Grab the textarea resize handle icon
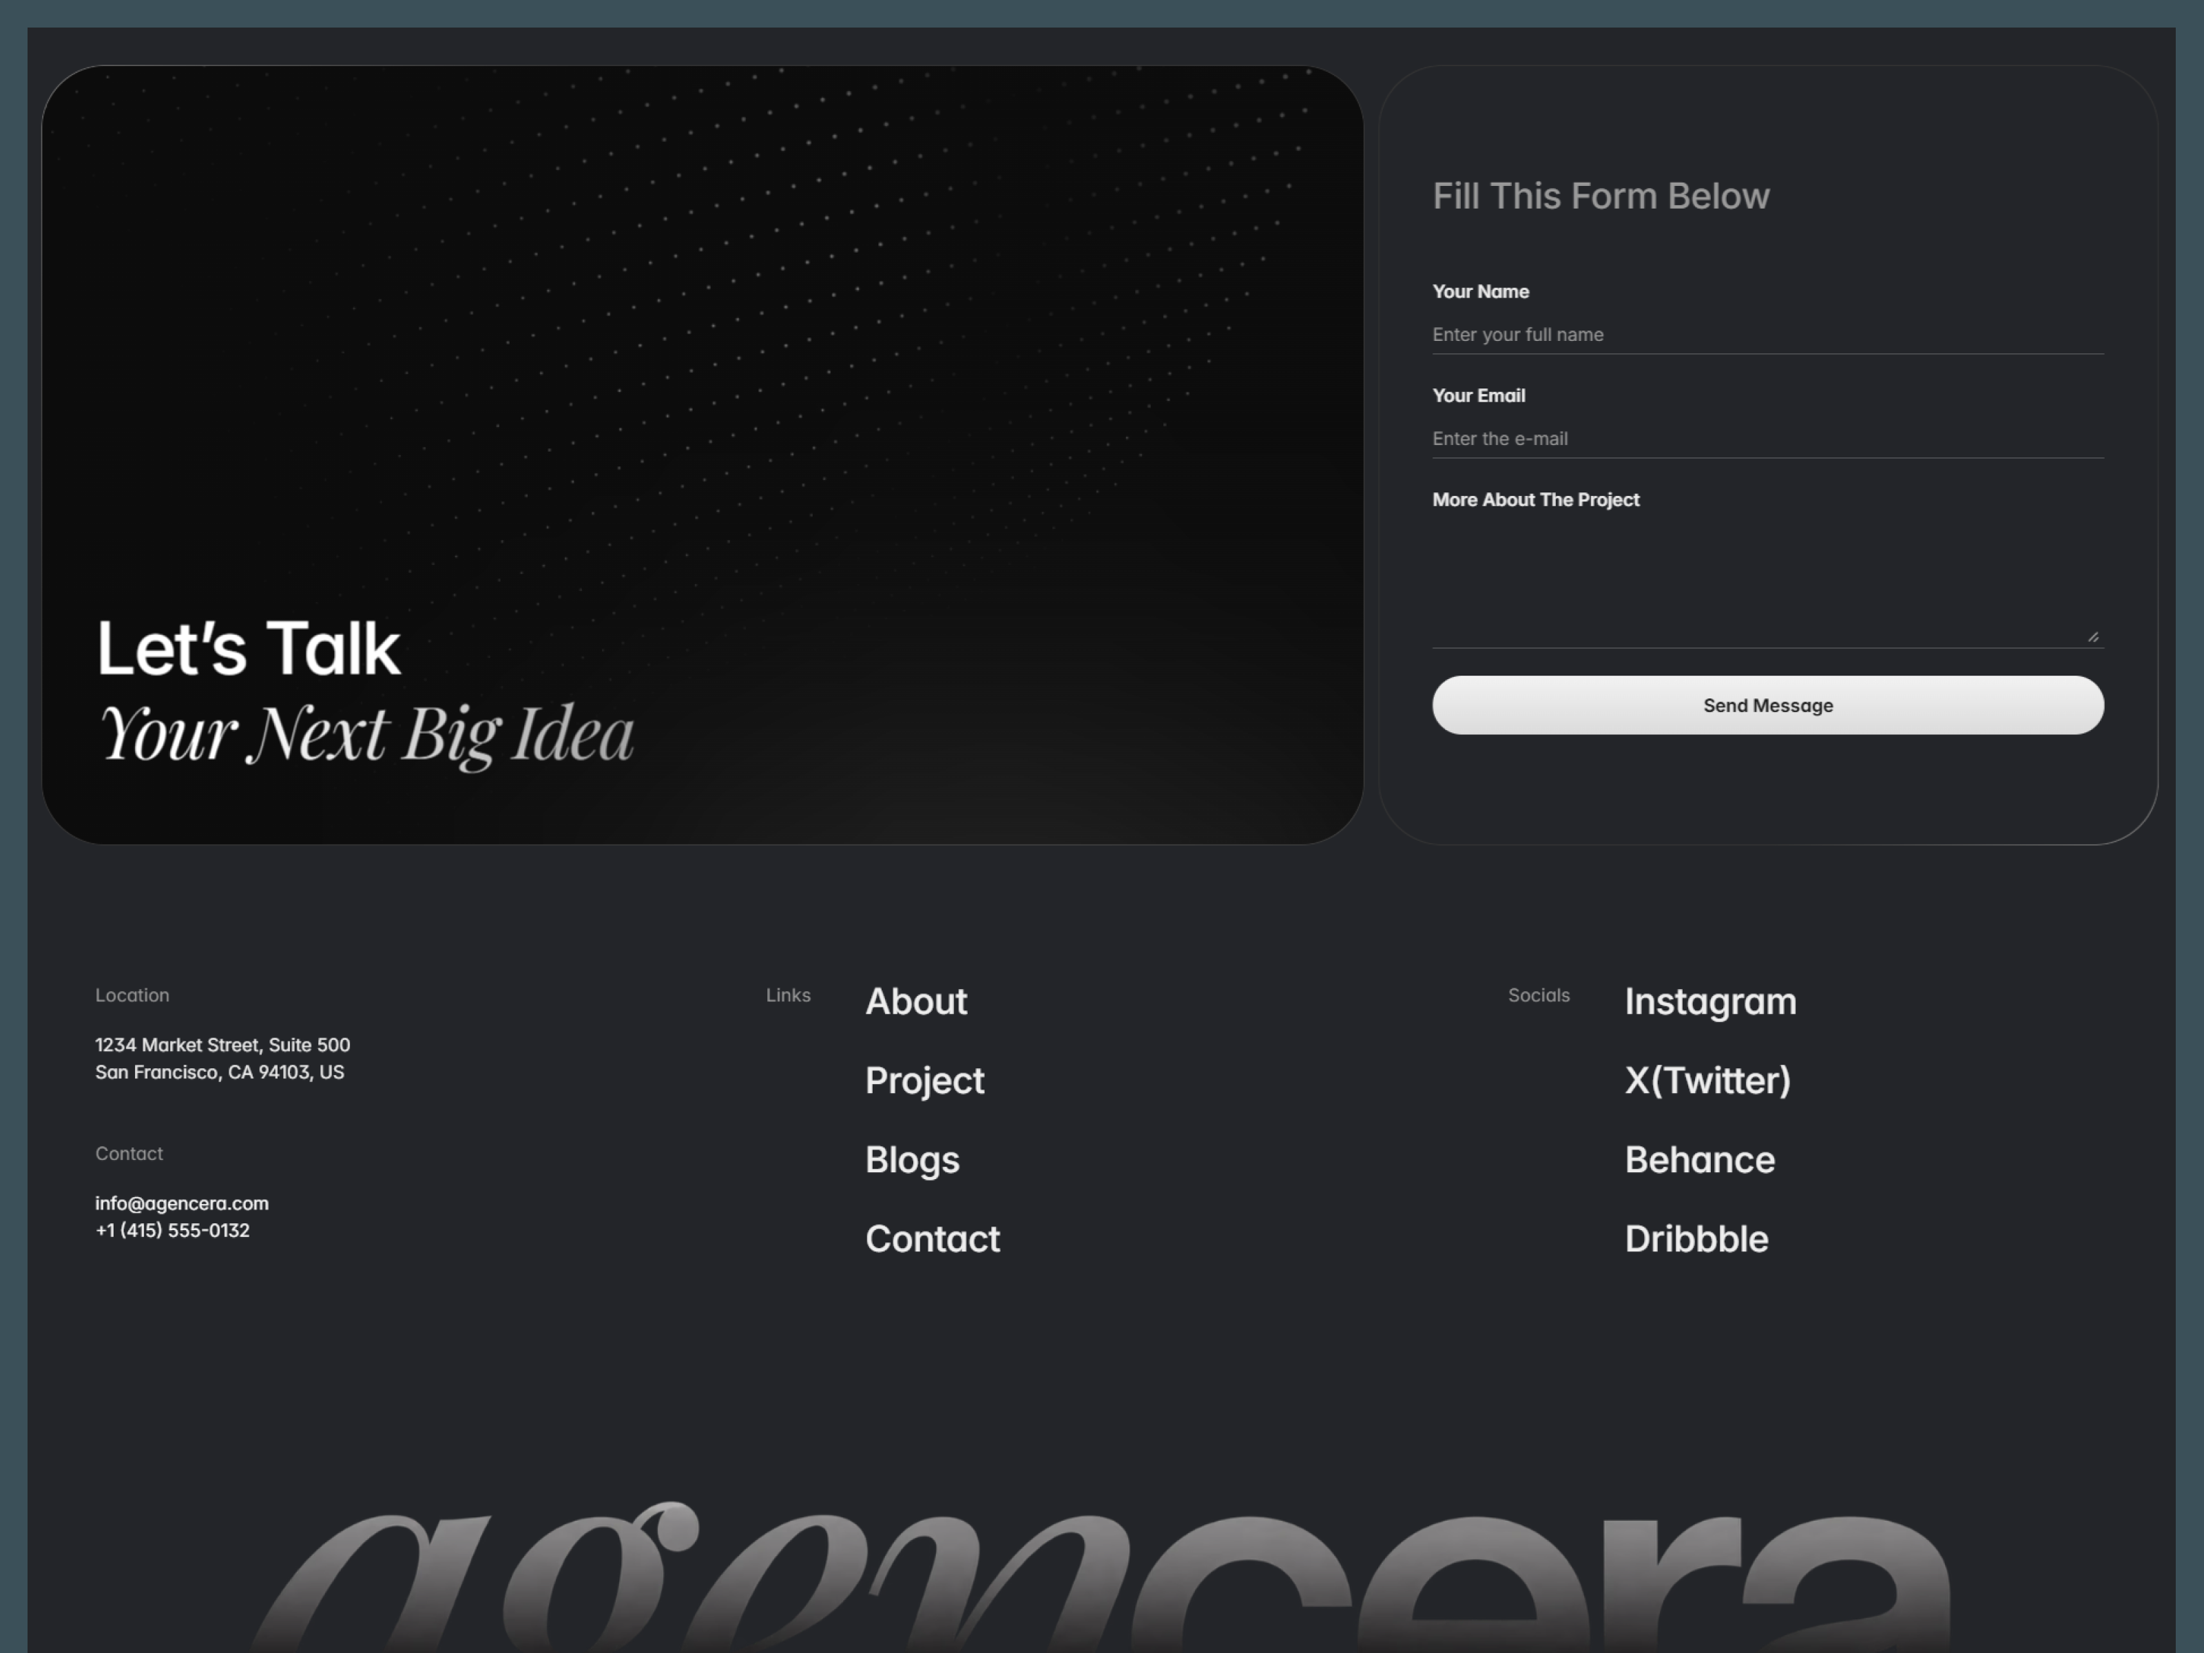This screenshot has height=1653, width=2204. tap(2093, 636)
